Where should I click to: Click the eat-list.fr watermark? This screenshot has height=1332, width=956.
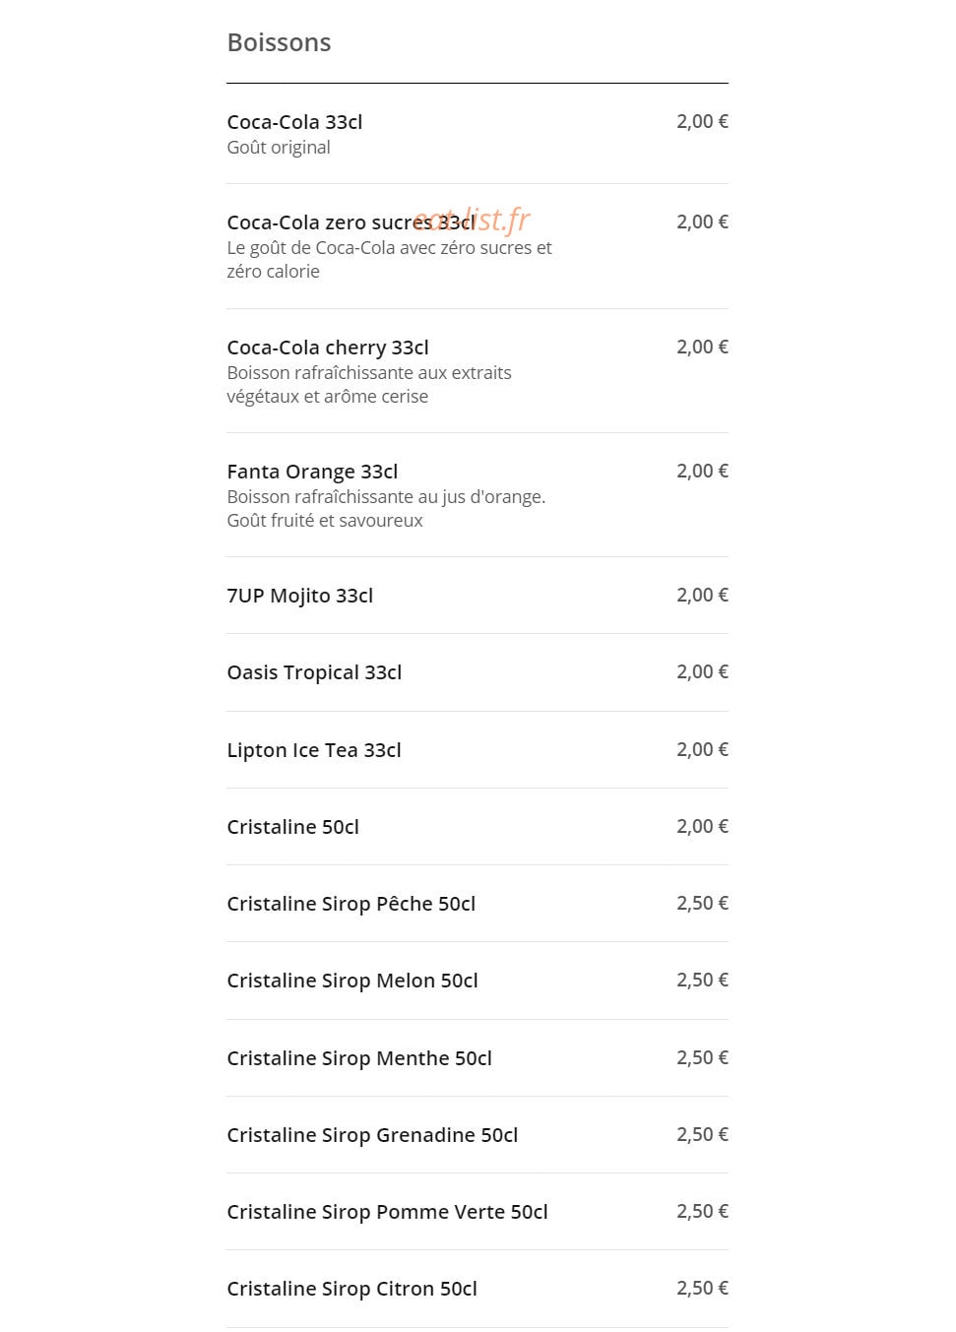(x=473, y=220)
